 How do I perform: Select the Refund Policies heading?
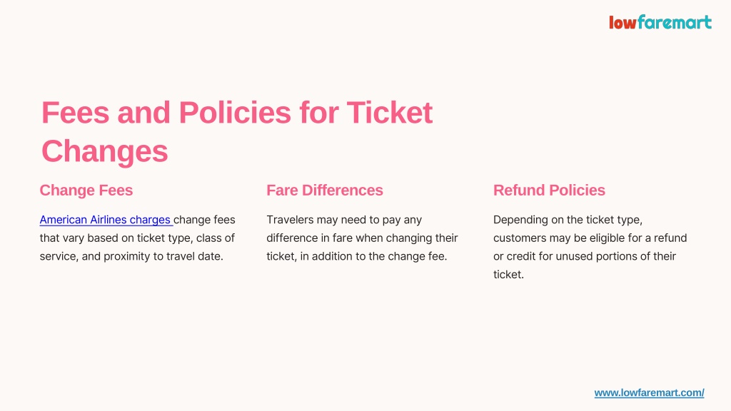click(x=549, y=190)
